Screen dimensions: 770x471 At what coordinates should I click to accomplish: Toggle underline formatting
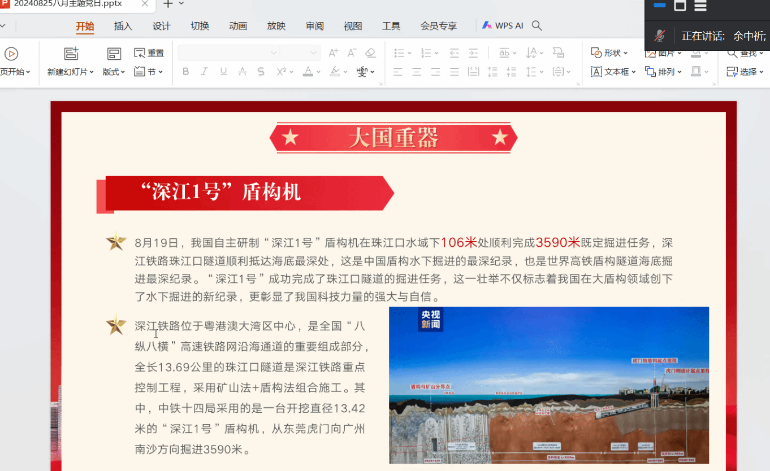tap(223, 72)
